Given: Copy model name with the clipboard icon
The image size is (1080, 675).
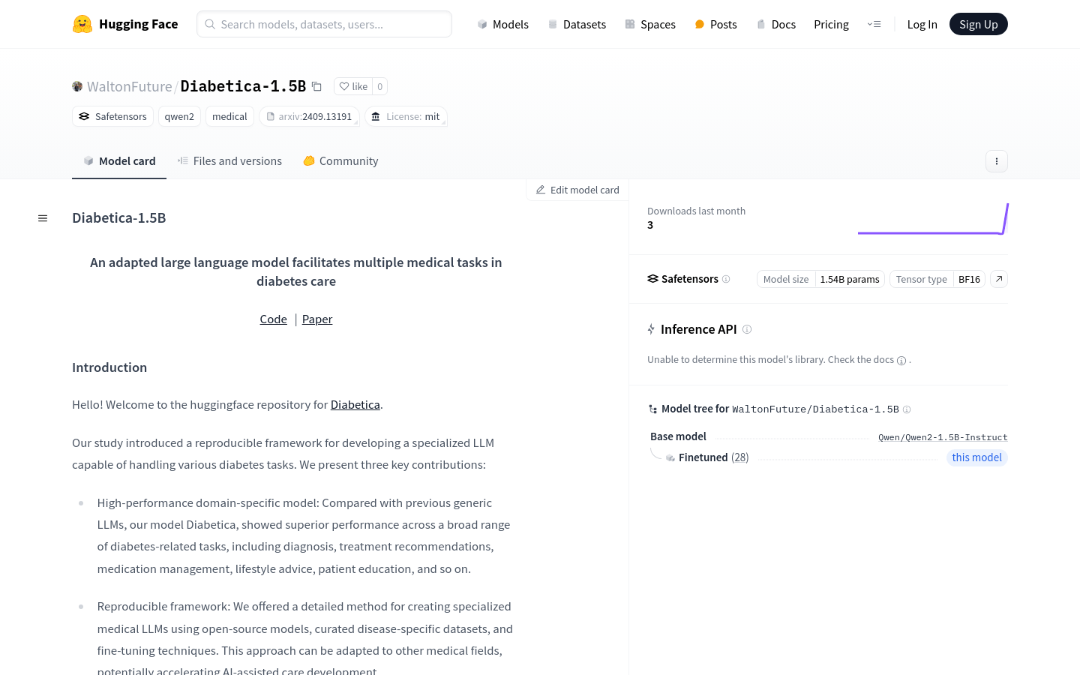Looking at the screenshot, I should point(316,86).
